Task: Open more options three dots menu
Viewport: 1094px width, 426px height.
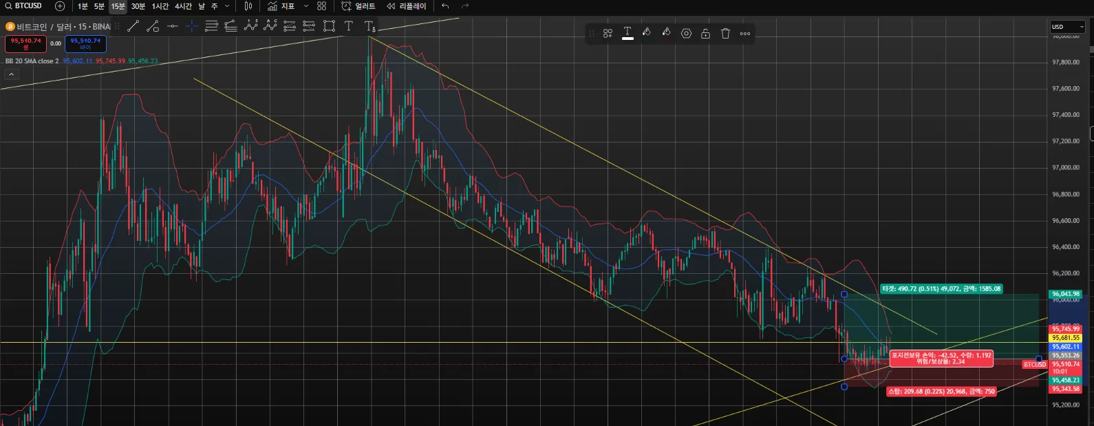Action: click(x=745, y=33)
